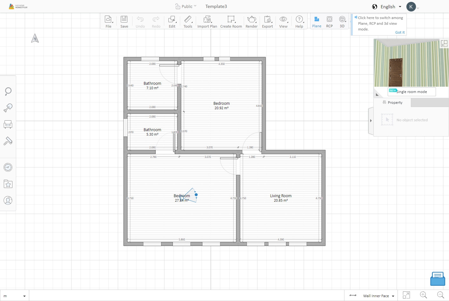Click the fit-to-screen icon in bottom bar
Image resolution: width=449 pixels, height=301 pixels.
pyautogui.click(x=406, y=295)
